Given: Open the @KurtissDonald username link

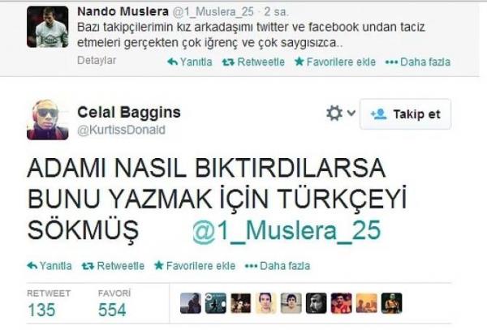Looking at the screenshot, I should [x=121, y=130].
